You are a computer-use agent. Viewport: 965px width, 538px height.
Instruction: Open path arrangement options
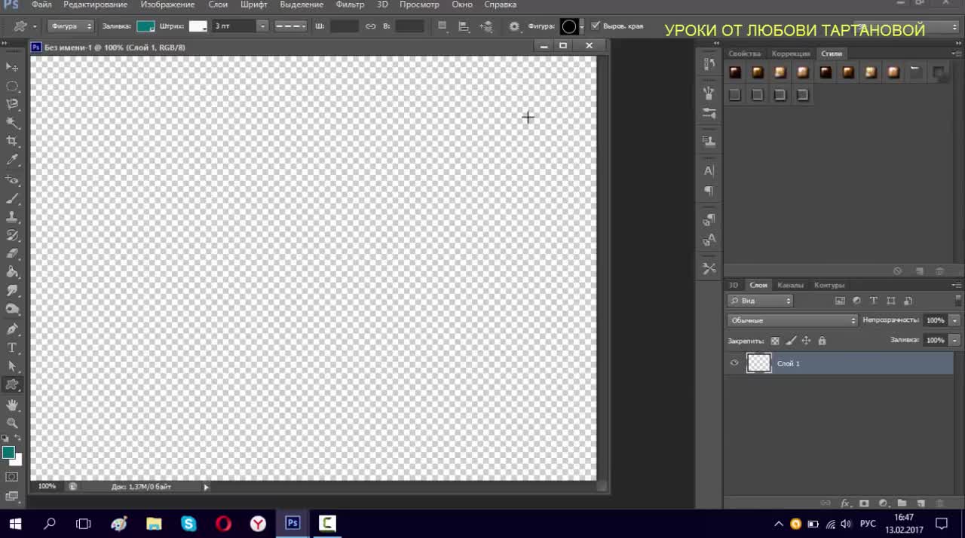point(486,26)
